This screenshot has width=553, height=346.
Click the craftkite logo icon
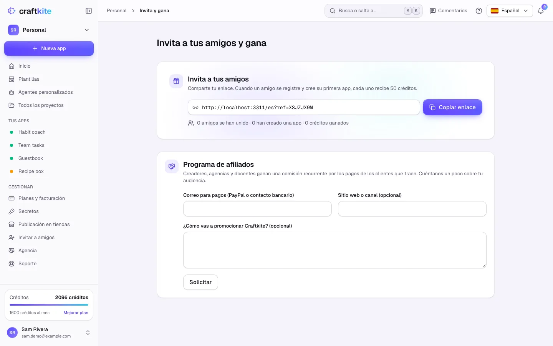[x=12, y=11]
